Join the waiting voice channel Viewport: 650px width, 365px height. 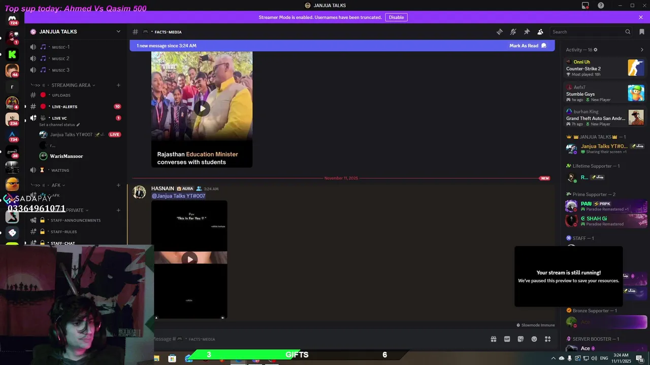pos(76,170)
